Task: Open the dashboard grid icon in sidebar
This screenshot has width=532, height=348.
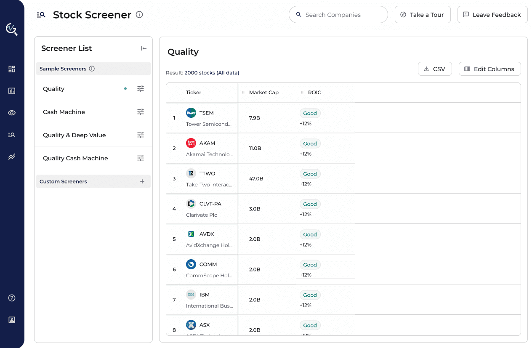Action: (12, 69)
